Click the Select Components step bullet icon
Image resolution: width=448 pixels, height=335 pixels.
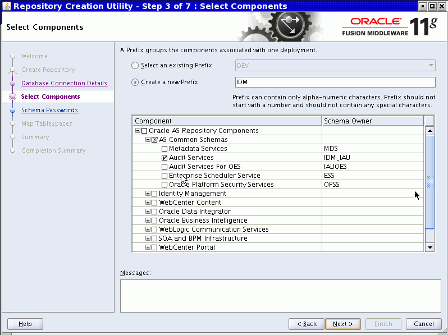coord(12,97)
